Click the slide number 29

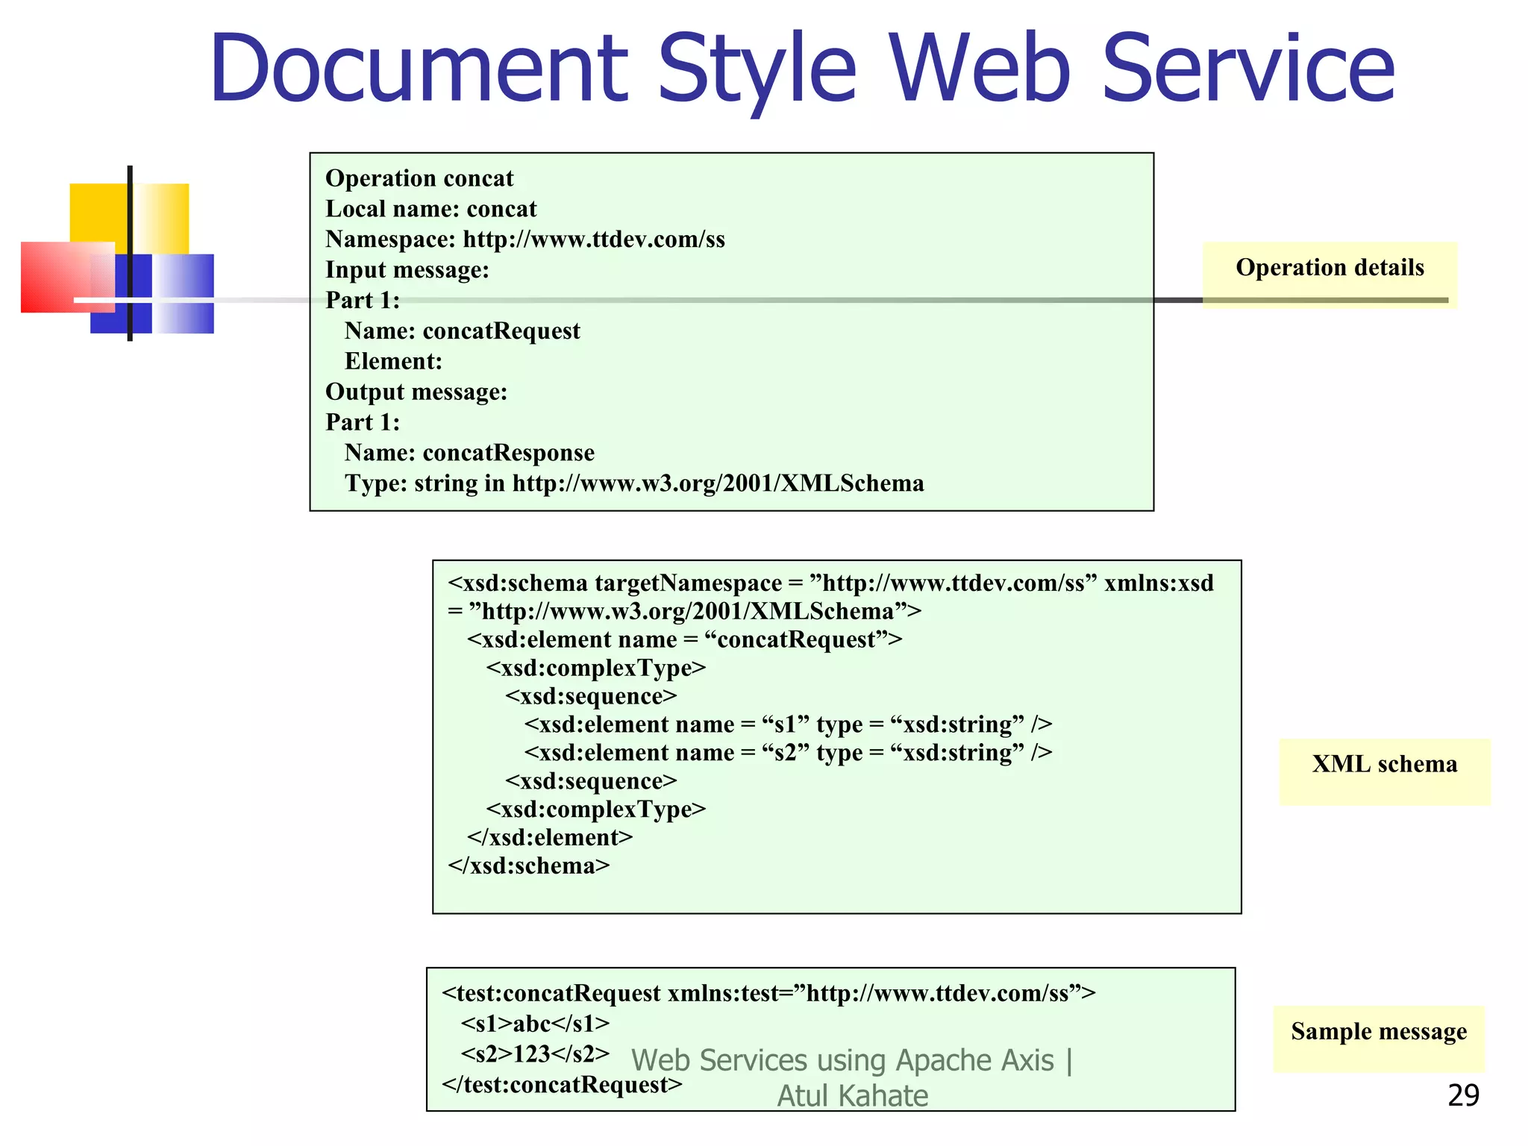tap(1463, 1095)
